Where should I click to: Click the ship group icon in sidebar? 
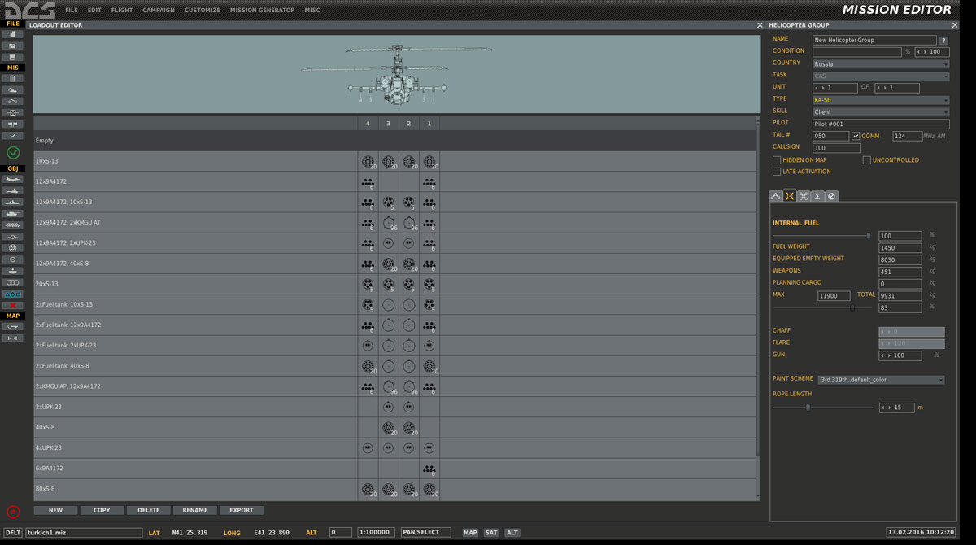(x=12, y=202)
